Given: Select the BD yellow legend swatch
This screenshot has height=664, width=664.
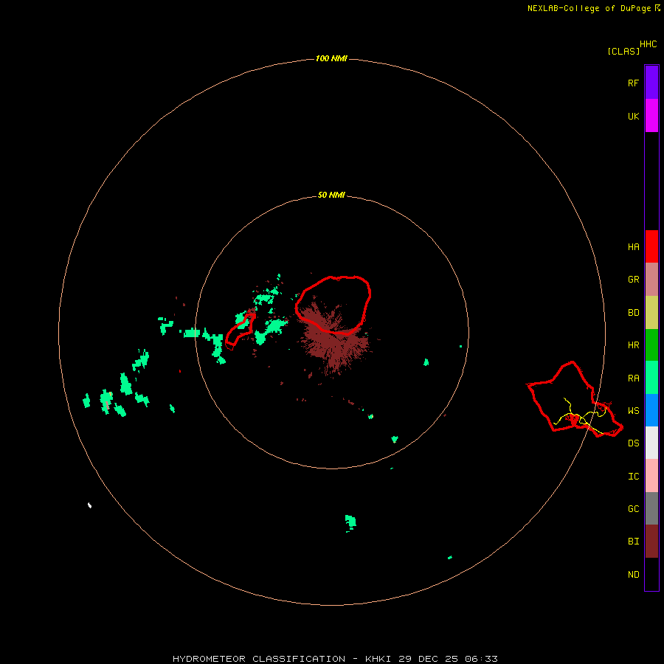Looking at the screenshot, I should [x=651, y=313].
